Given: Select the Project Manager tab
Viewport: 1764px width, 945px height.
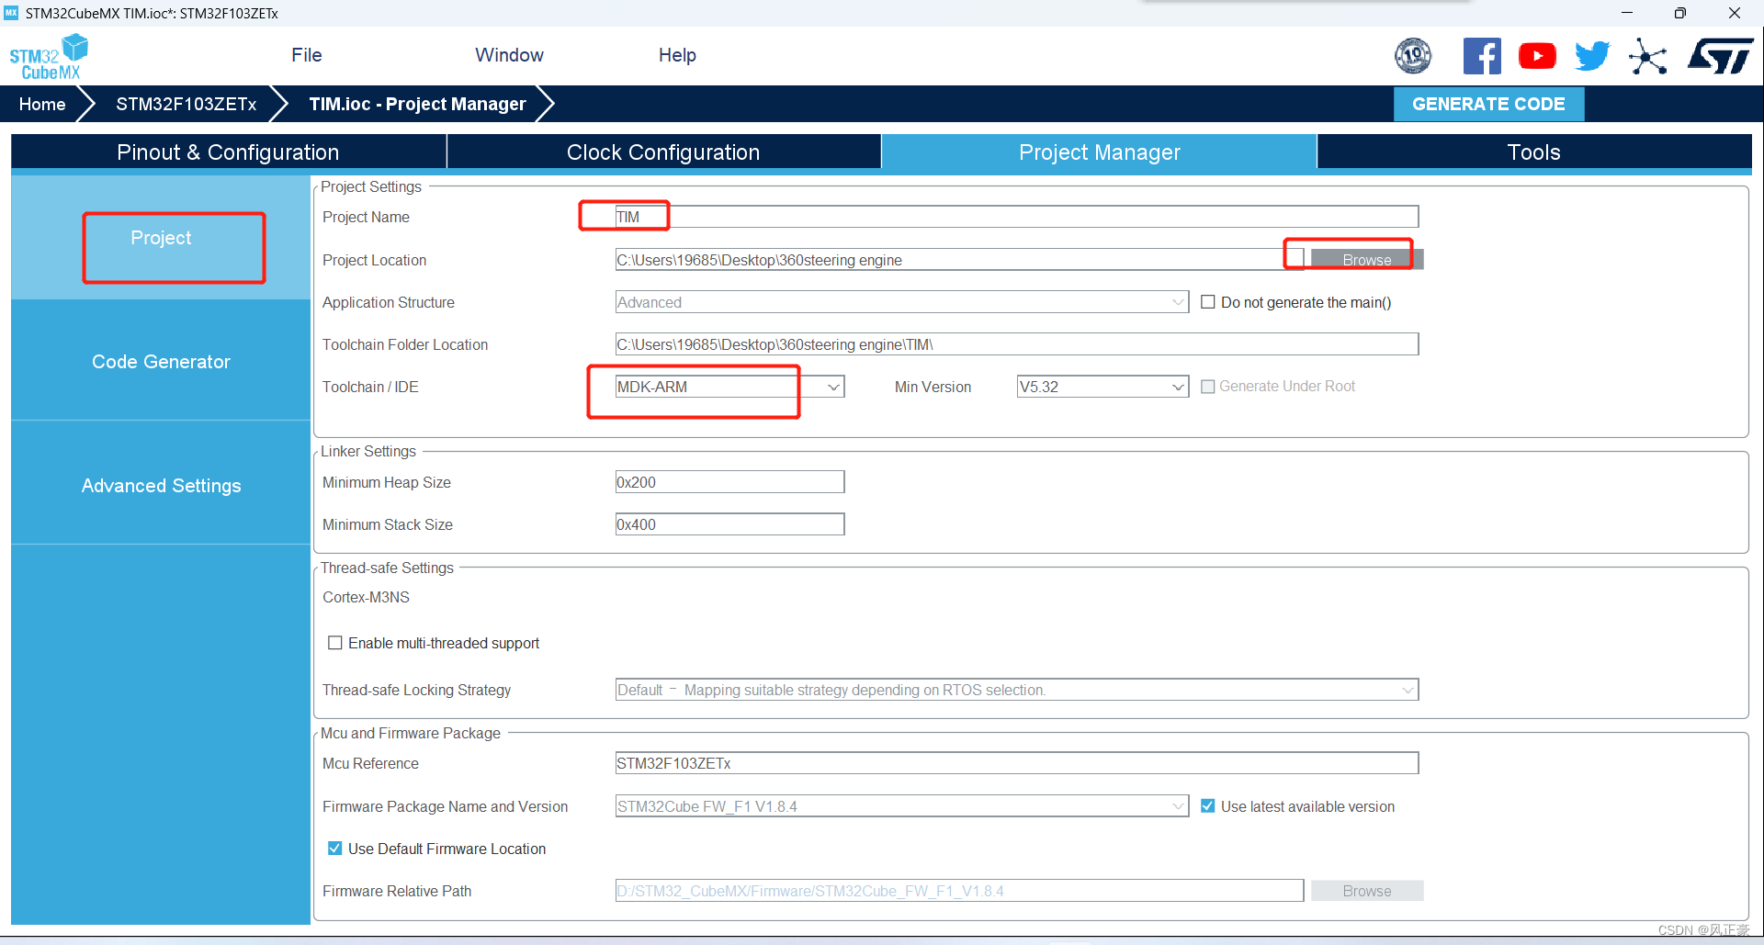Looking at the screenshot, I should [1099, 152].
